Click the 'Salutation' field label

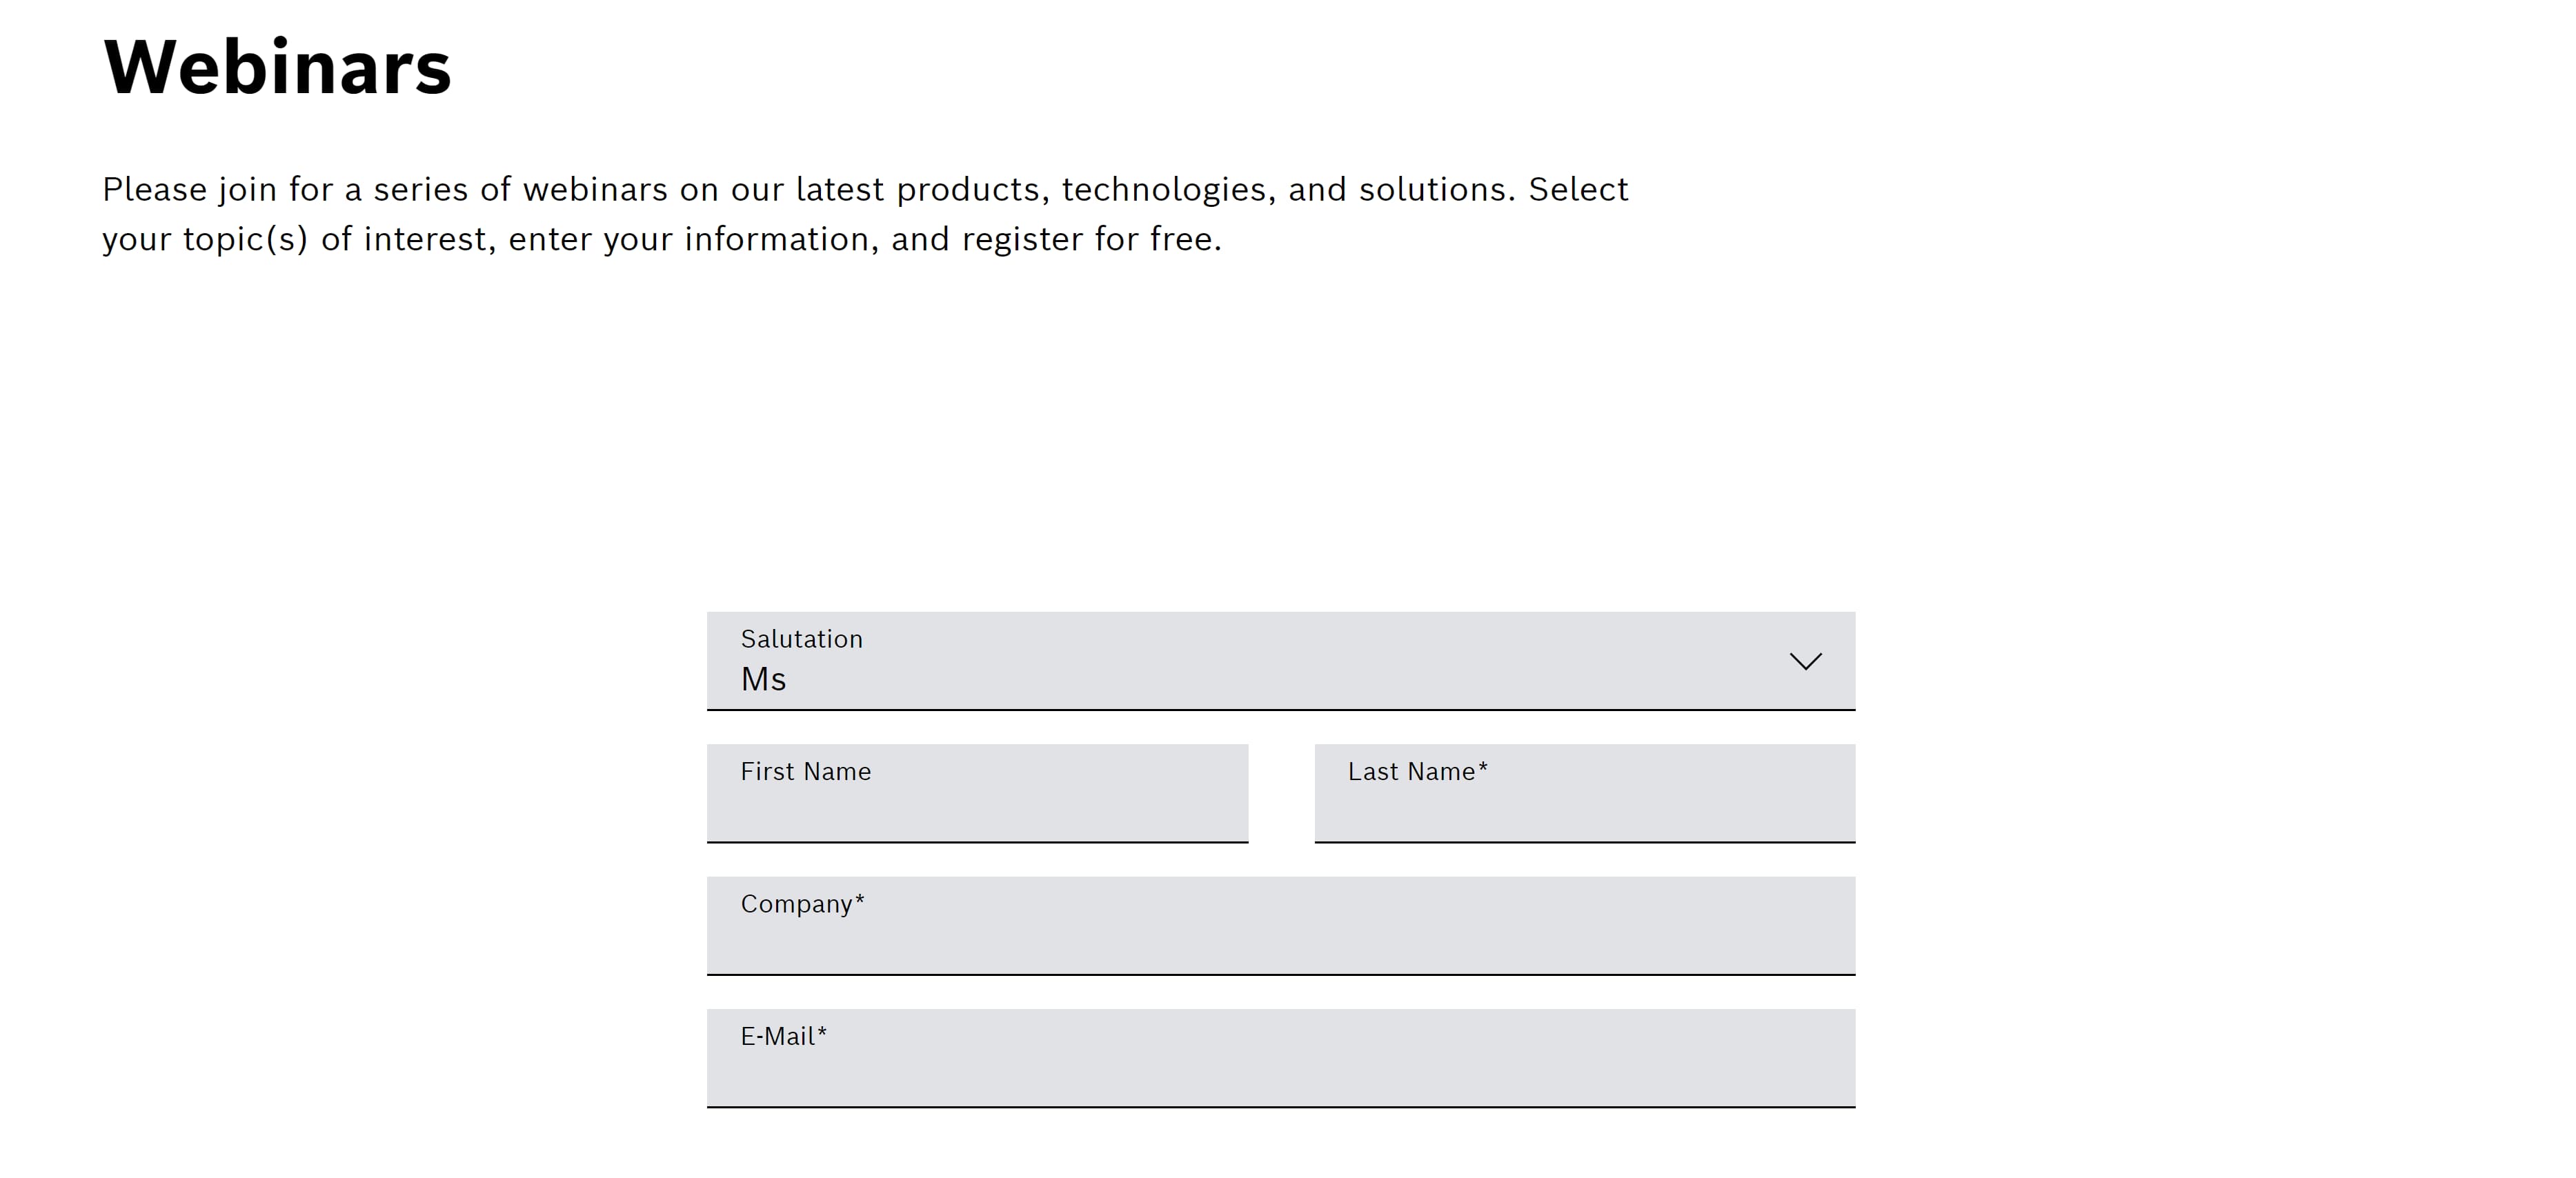801,639
